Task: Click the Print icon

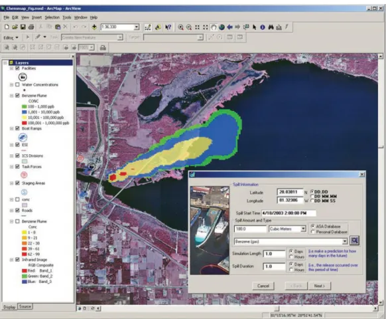Action: [x=31, y=27]
